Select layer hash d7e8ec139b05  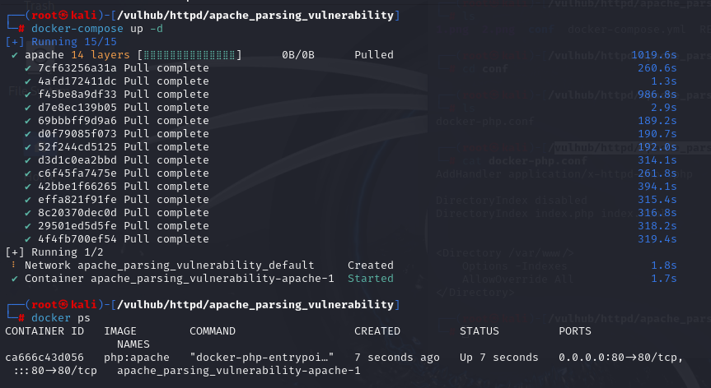click(x=77, y=108)
